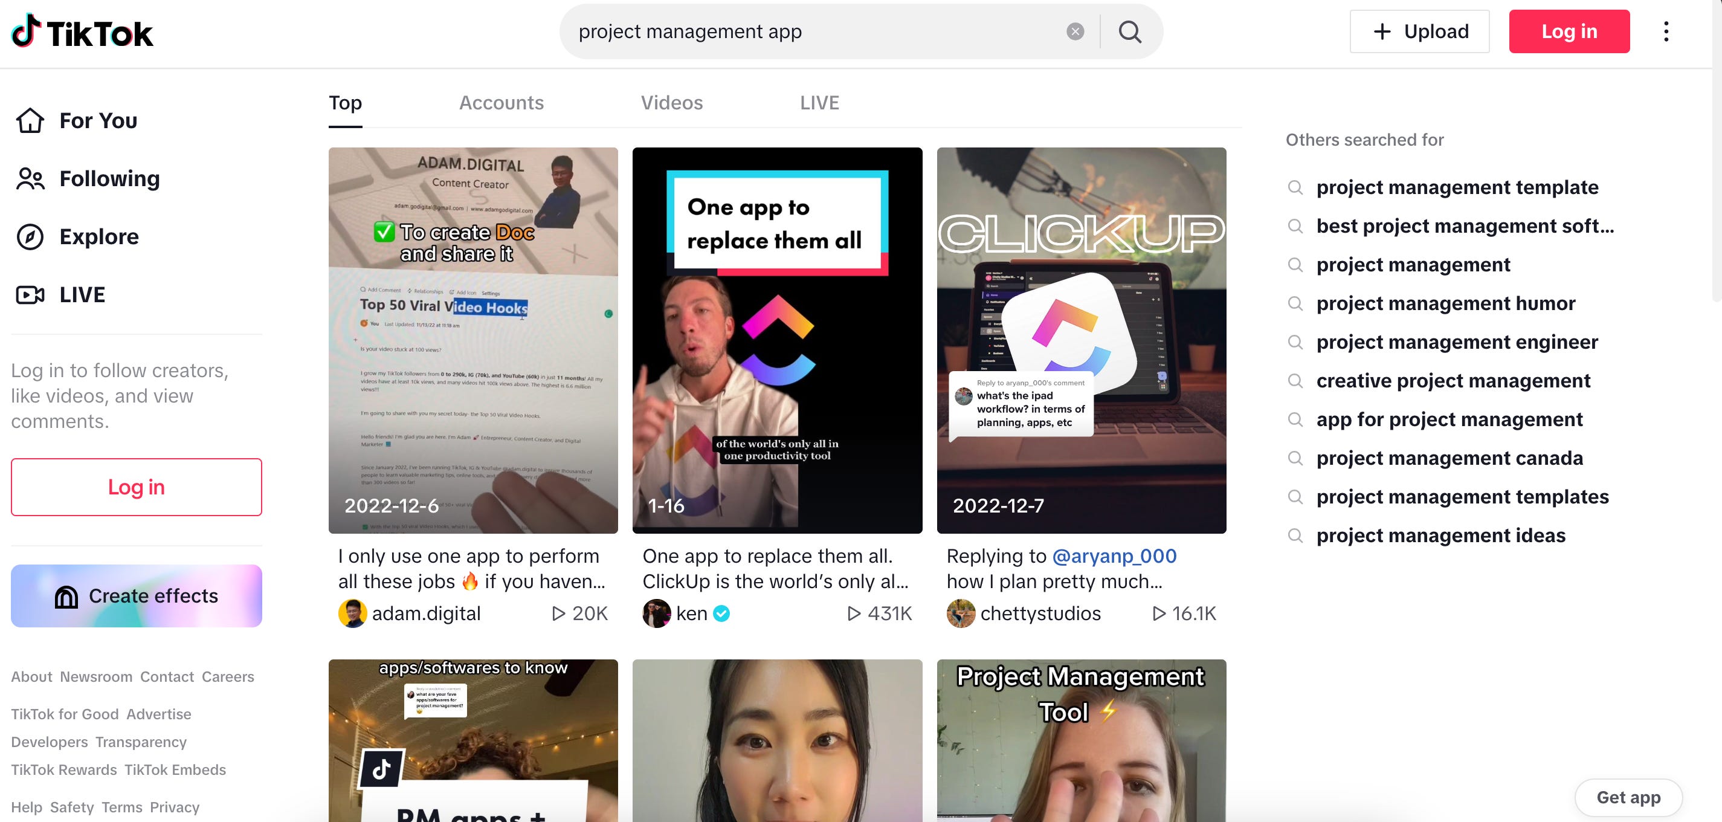Click the Upload button
The height and width of the screenshot is (822, 1722).
[x=1419, y=31]
